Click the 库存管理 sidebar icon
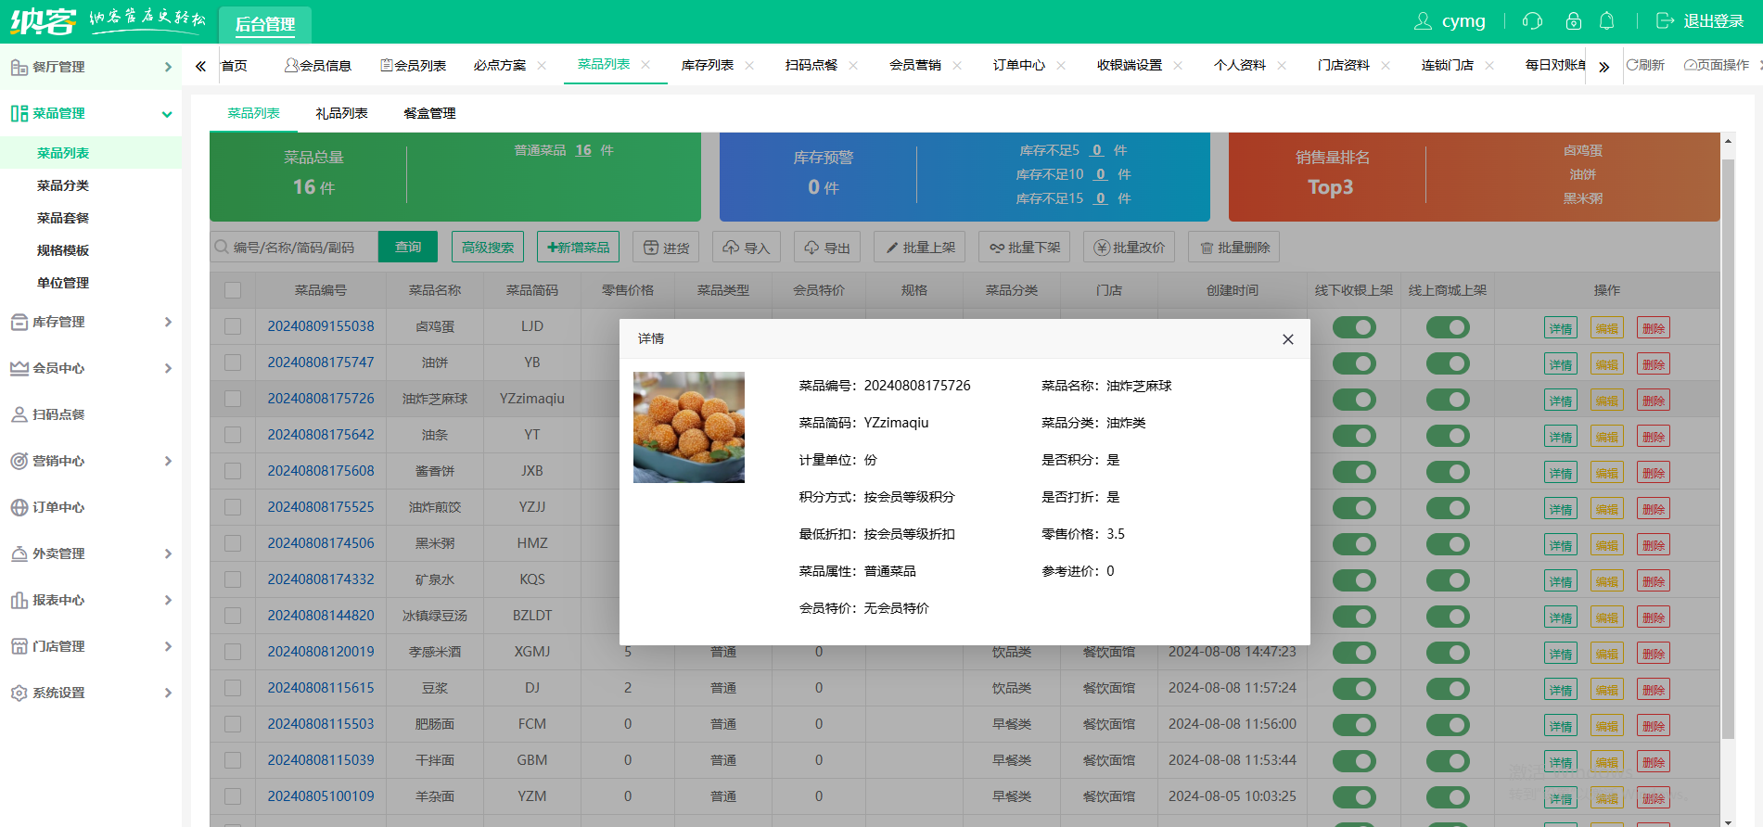The height and width of the screenshot is (827, 1763). 19,322
